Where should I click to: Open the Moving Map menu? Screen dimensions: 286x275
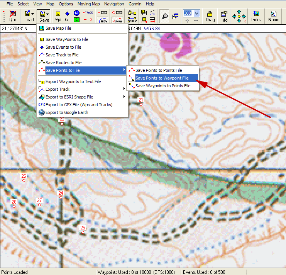pyautogui.click(x=89, y=4)
